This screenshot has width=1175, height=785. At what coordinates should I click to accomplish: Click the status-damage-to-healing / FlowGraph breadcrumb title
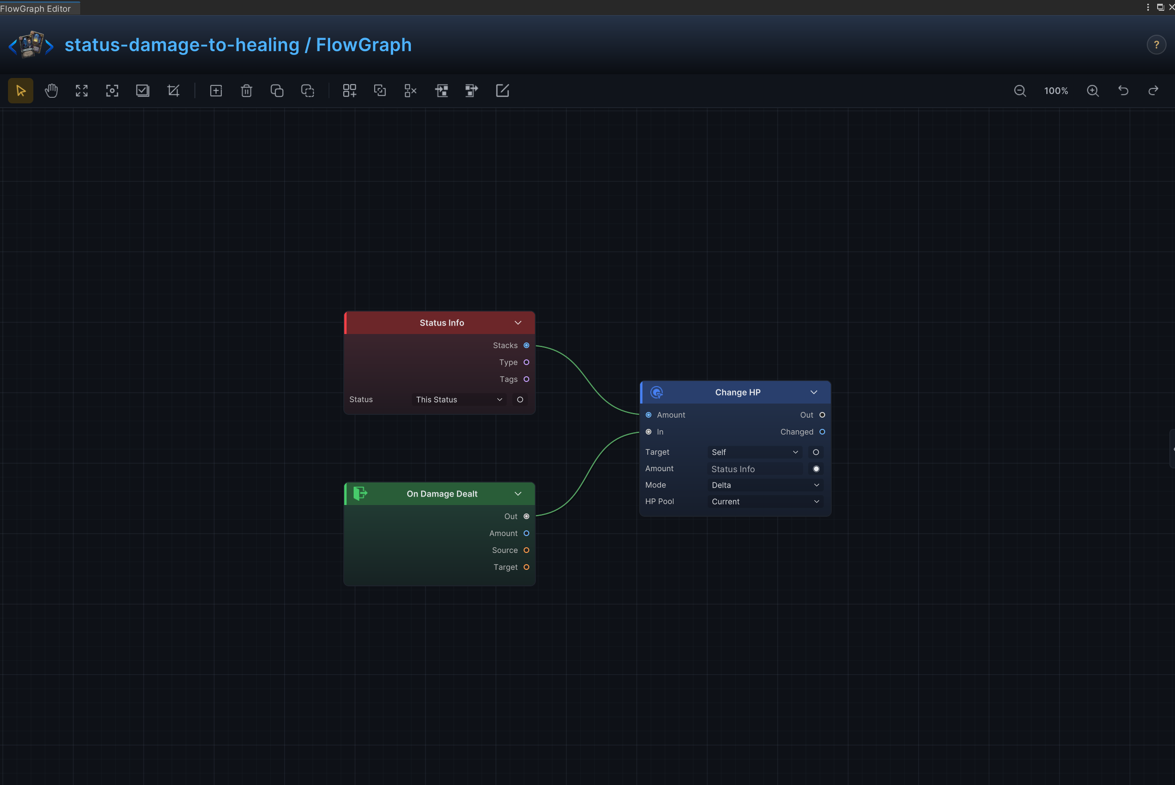tap(238, 45)
